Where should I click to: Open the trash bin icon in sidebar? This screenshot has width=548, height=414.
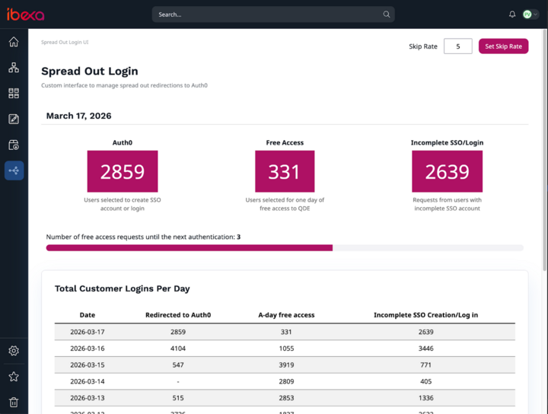(14, 402)
